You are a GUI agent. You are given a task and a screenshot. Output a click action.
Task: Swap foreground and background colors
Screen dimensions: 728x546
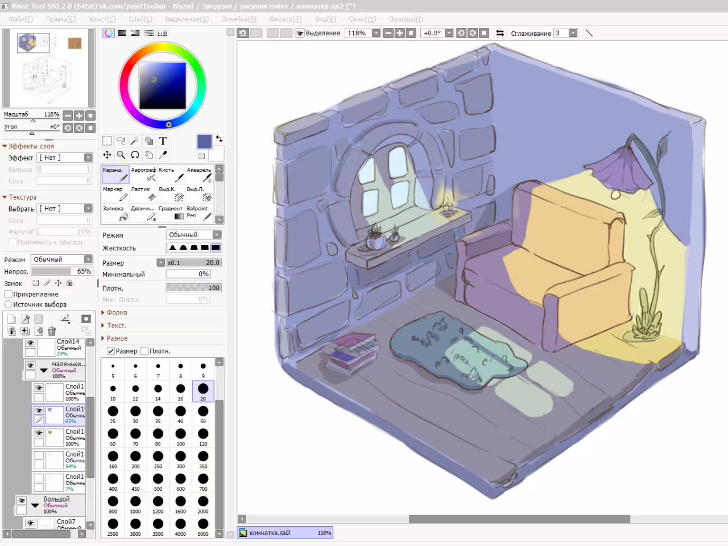point(219,139)
